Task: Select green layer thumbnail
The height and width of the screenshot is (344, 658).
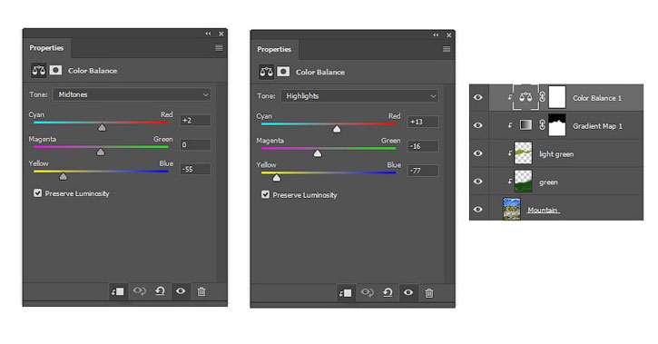Action: click(524, 182)
